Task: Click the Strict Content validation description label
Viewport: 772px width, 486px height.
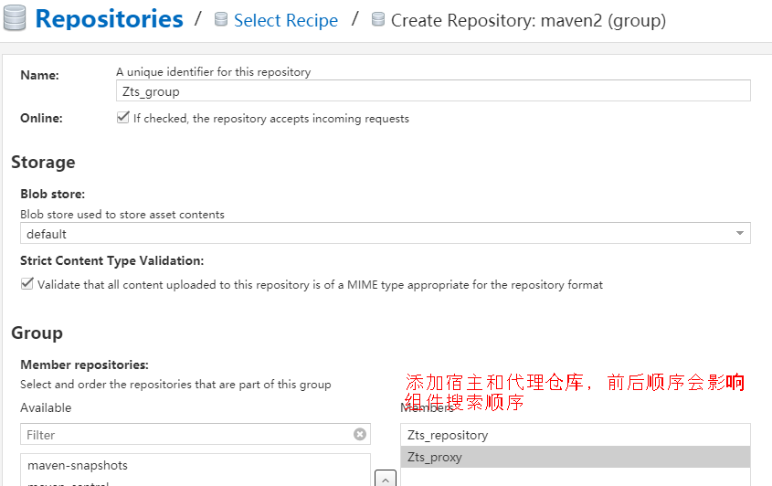Action: coord(320,285)
